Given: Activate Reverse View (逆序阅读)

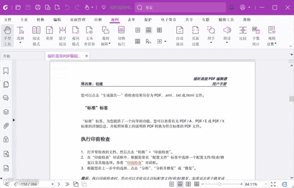Looking at the screenshot, I should [62, 36].
